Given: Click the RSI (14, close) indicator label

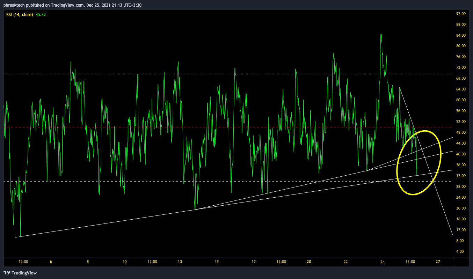Looking at the screenshot, I should (x=20, y=15).
